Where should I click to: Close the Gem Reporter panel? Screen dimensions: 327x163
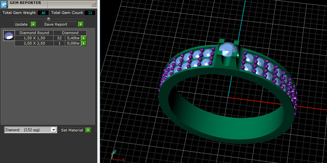point(94,4)
